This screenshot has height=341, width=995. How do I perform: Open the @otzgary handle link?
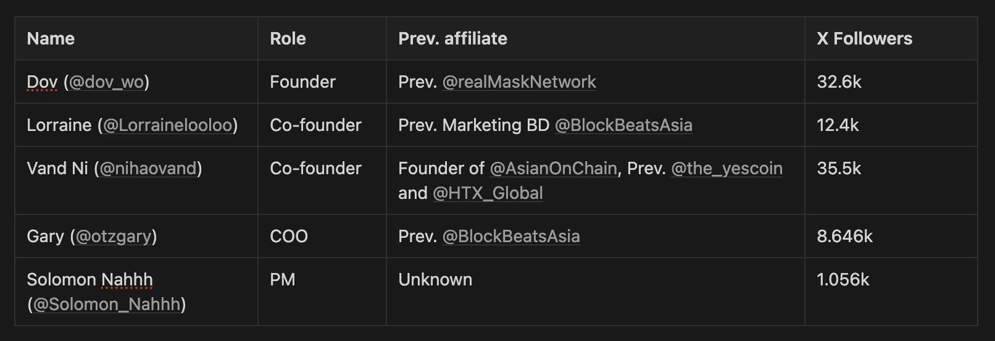tap(114, 237)
